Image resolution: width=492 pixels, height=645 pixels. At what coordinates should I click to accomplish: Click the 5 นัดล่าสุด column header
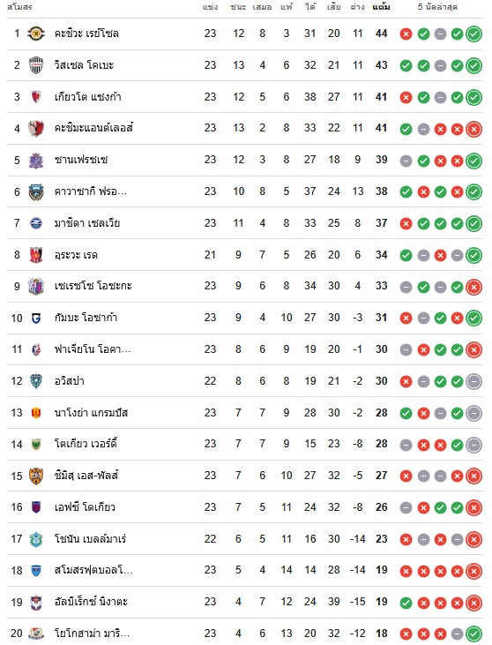pyautogui.click(x=437, y=7)
